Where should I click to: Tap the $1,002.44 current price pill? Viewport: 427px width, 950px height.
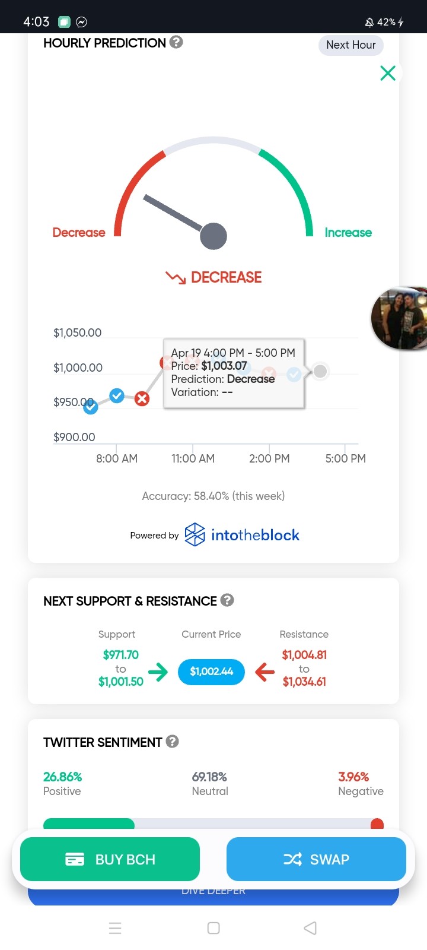pos(212,672)
